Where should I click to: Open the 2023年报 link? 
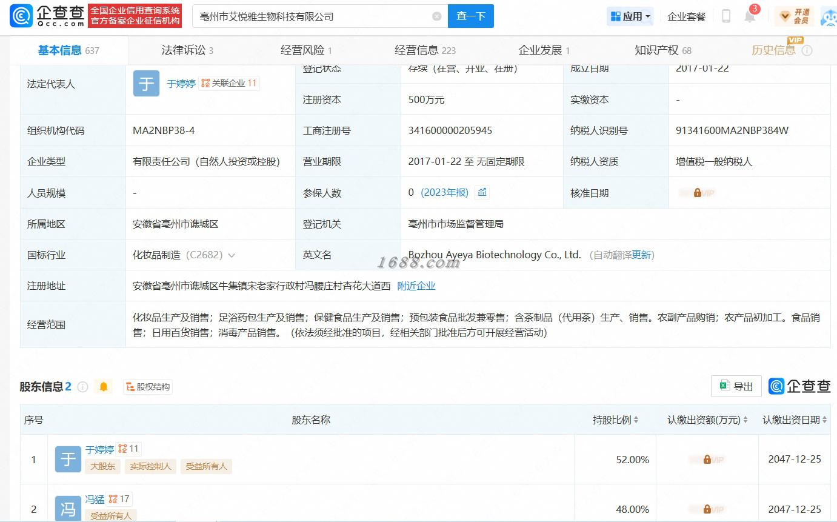click(x=444, y=193)
